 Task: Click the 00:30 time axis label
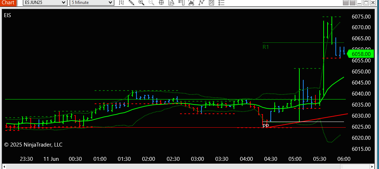[x=75, y=159]
